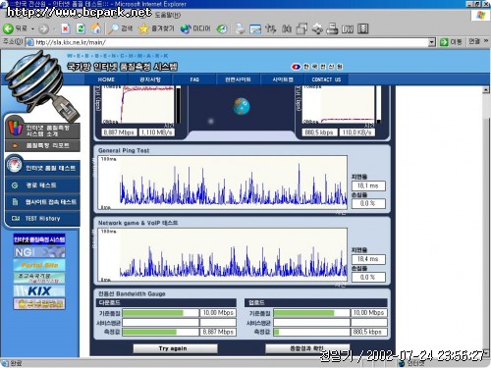Click the page vertical scrollbar track
The image size is (491, 368).
486,219
